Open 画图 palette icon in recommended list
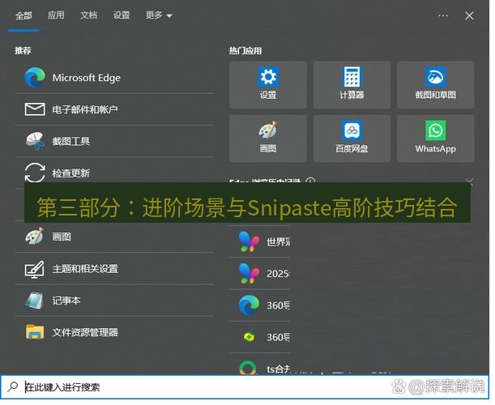 point(34,237)
